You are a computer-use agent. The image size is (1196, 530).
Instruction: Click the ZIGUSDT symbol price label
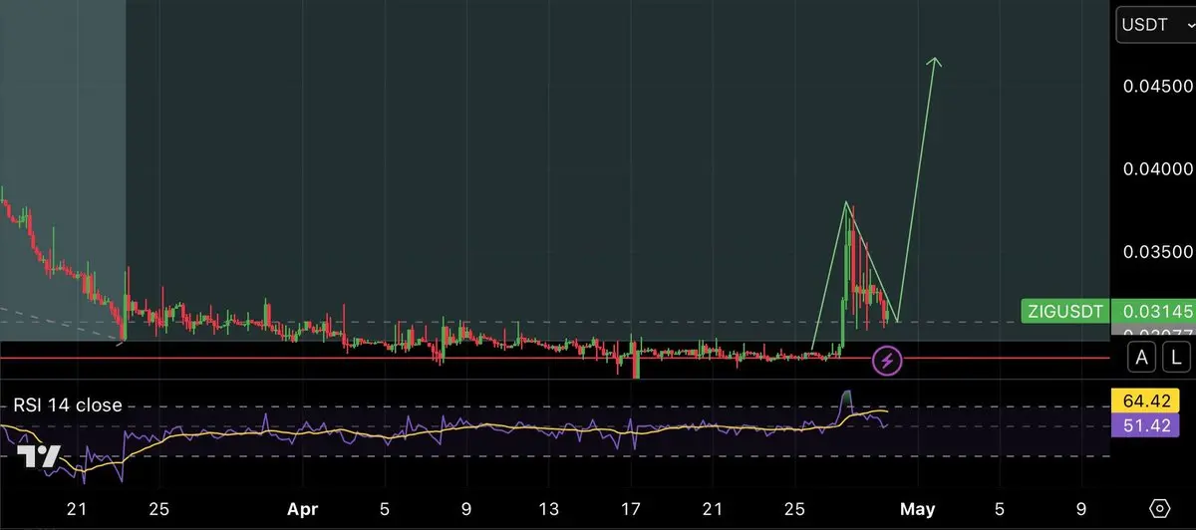click(1065, 312)
